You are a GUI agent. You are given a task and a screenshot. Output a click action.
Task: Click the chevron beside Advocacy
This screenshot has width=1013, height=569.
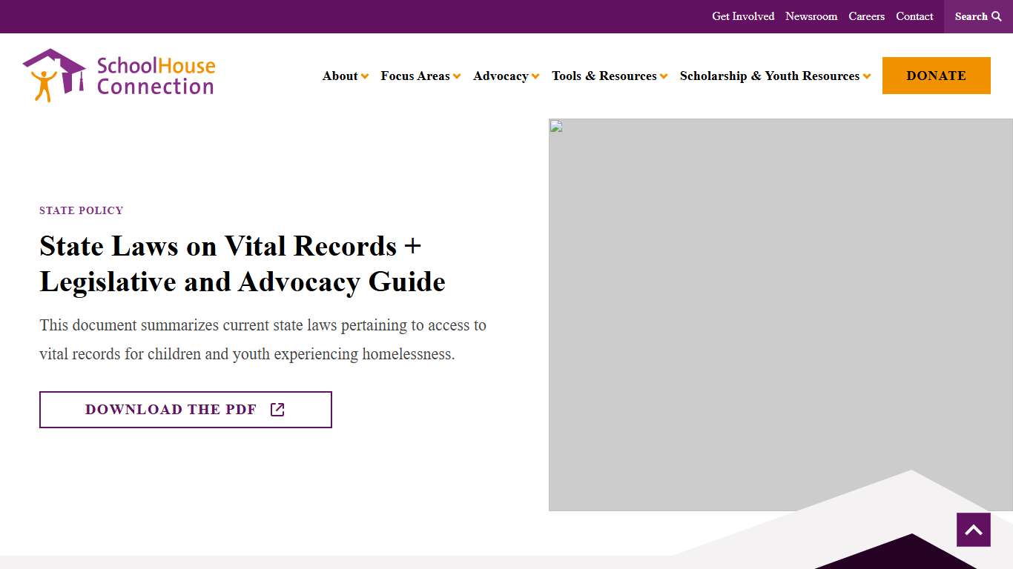coord(535,76)
